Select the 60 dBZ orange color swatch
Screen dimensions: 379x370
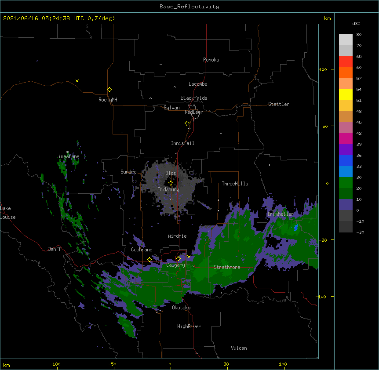pyautogui.click(x=346, y=73)
